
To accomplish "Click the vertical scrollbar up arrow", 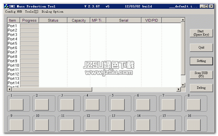I will point(183,20).
